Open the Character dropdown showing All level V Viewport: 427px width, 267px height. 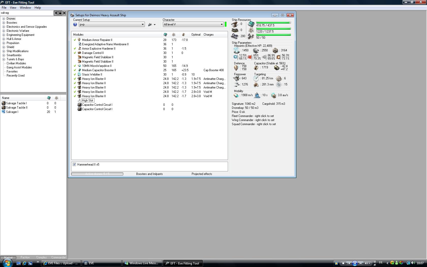point(193,24)
